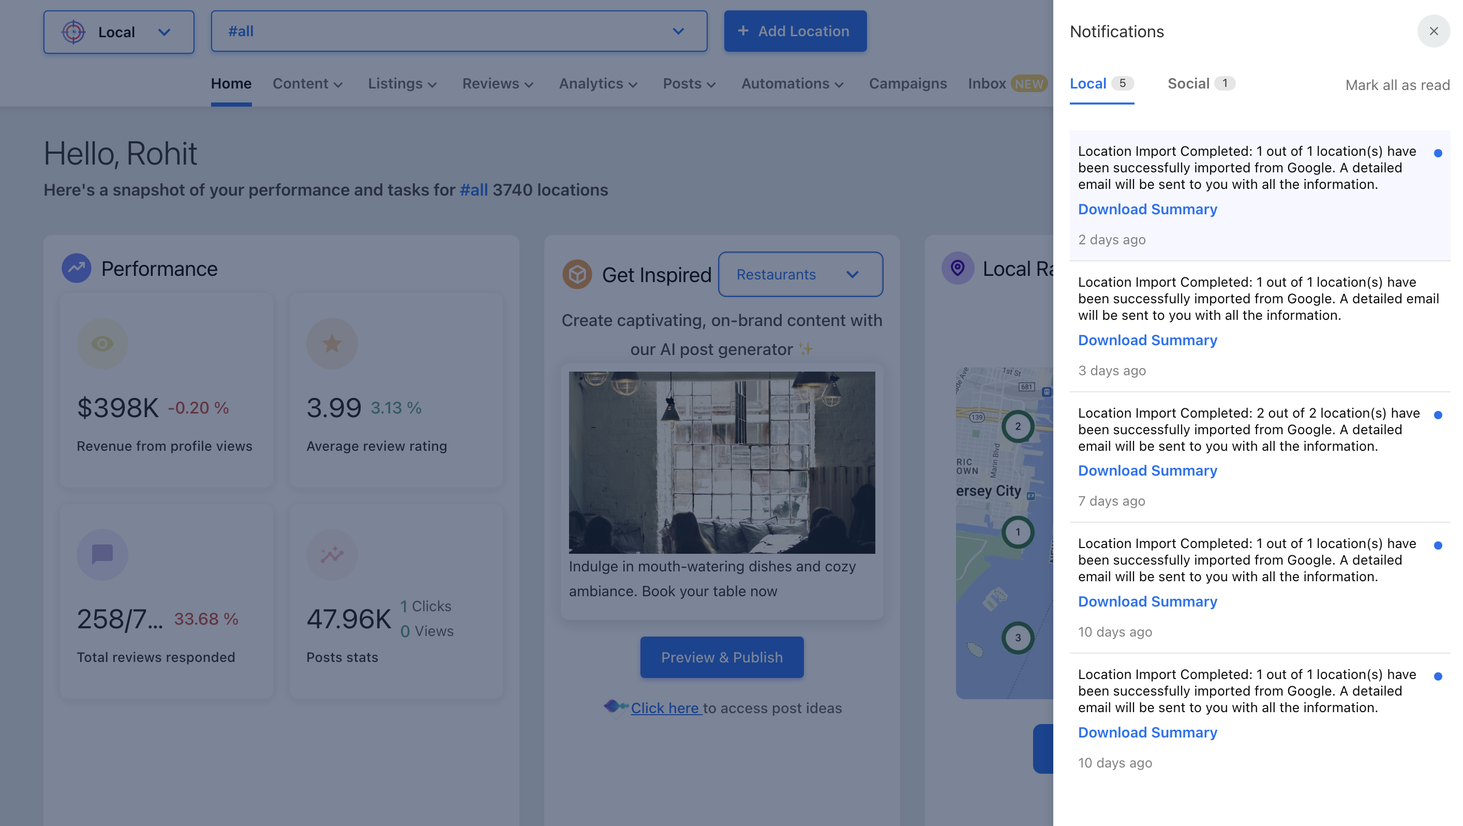Open the #all locations dropdown
Image resolution: width=1463 pixels, height=826 pixels.
(x=459, y=31)
